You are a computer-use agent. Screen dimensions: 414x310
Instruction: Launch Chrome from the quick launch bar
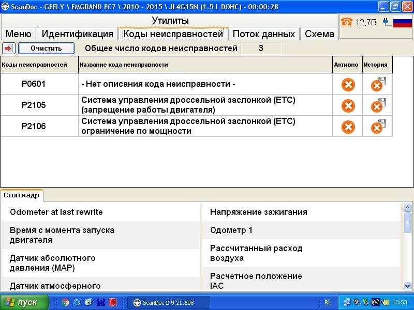pos(66,302)
